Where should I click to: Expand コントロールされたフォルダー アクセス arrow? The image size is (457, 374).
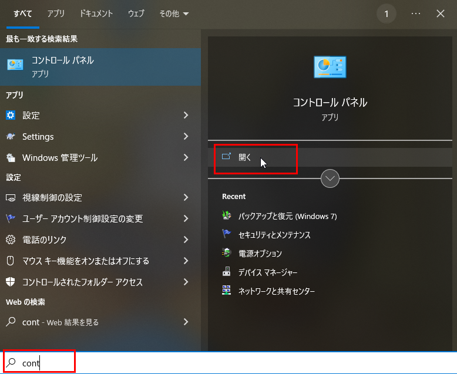(x=186, y=282)
